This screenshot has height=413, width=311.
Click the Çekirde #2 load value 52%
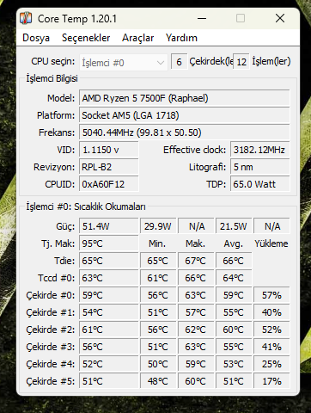pos(271,330)
